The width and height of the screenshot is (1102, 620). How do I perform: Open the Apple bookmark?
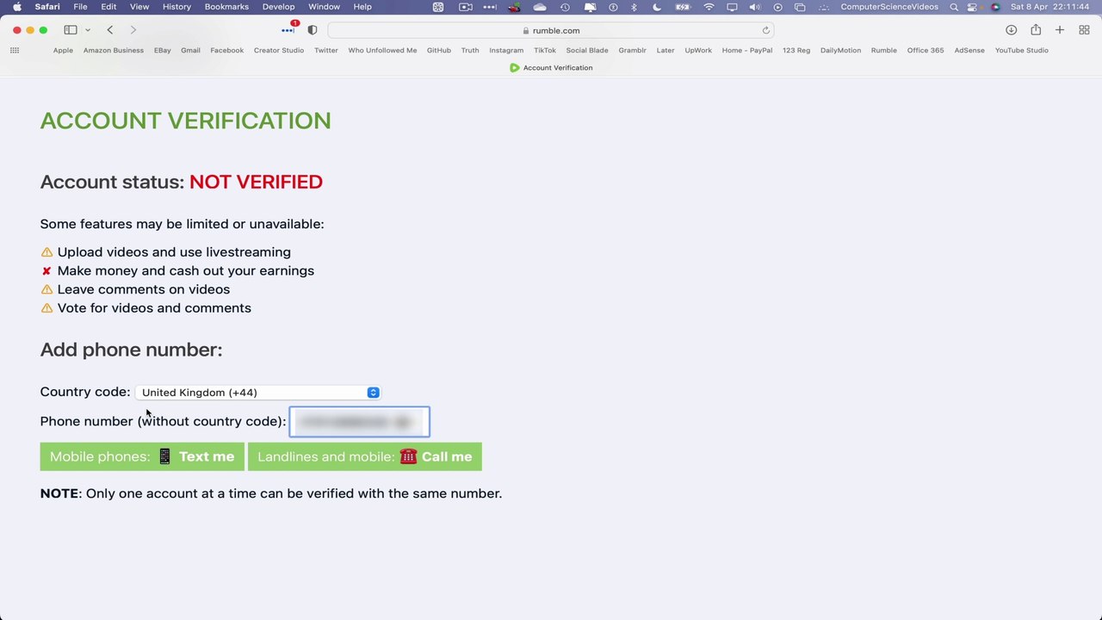point(63,50)
